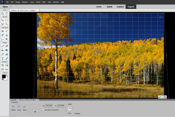This screenshot has height=117, width=175.
Task: Select the Clone Stamp tool
Action: (x=7, y=35)
